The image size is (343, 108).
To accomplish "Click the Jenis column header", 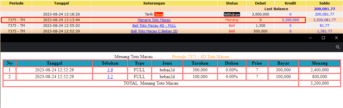I will pyautogui.click(x=167, y=63).
